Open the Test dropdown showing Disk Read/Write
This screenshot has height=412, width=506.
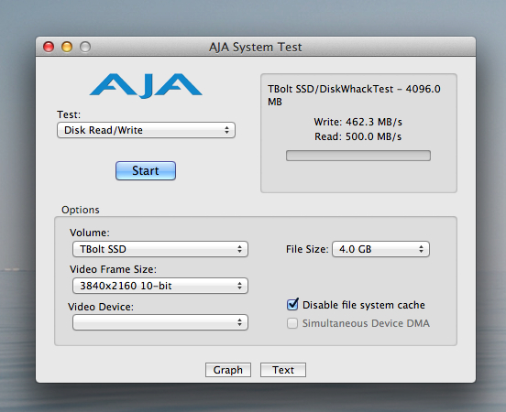[x=146, y=130]
